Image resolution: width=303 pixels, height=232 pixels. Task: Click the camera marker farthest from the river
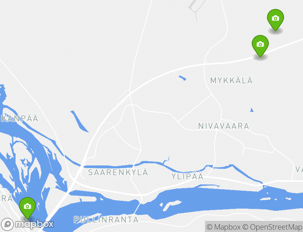pyautogui.click(x=276, y=20)
